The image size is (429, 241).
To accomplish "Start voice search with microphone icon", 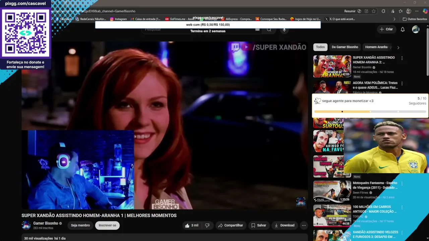I will coord(284,29).
